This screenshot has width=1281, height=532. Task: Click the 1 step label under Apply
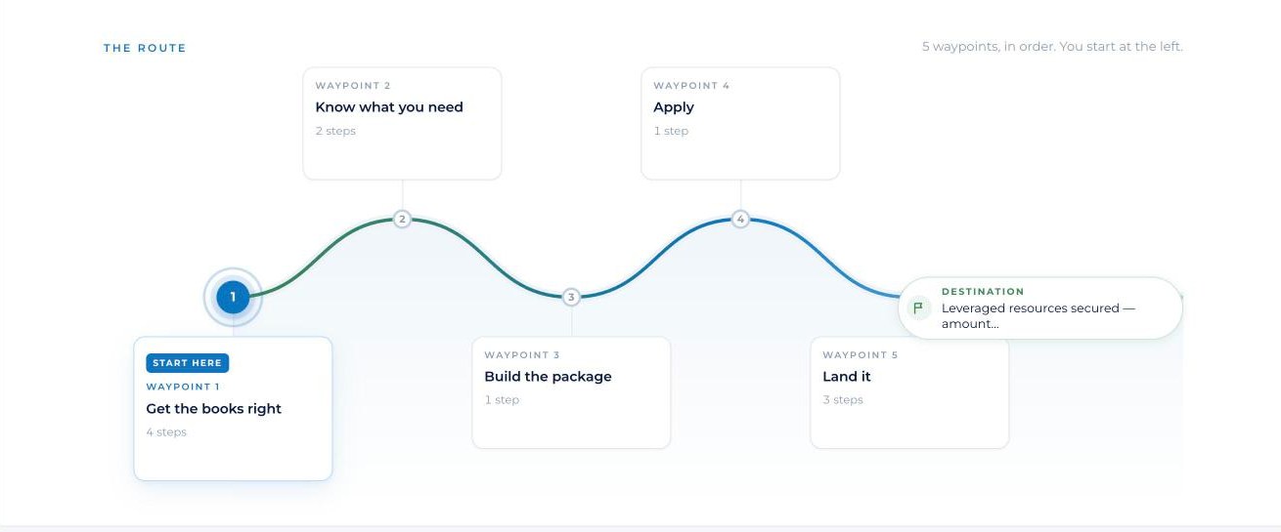pos(671,131)
